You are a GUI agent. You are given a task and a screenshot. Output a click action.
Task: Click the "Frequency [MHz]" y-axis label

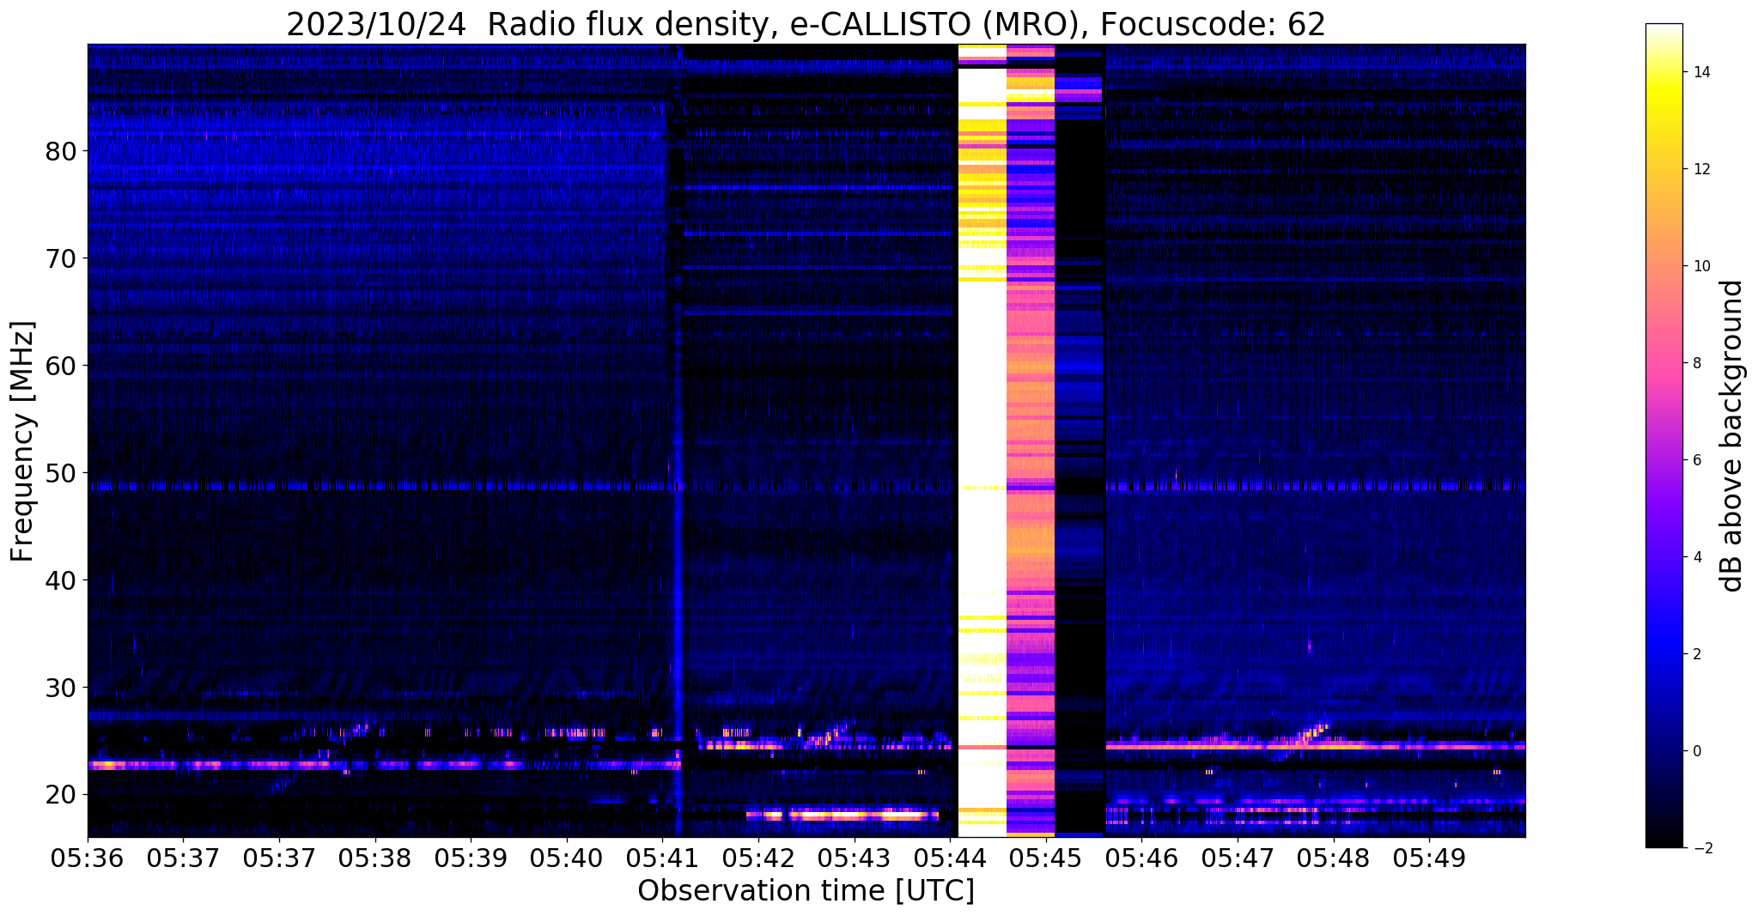22,441
